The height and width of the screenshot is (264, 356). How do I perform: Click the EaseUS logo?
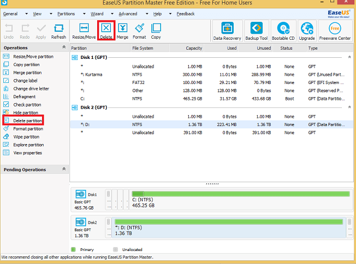click(x=339, y=14)
